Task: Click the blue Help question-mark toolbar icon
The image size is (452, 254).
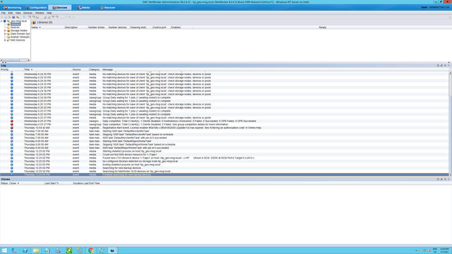Action: pos(14,17)
